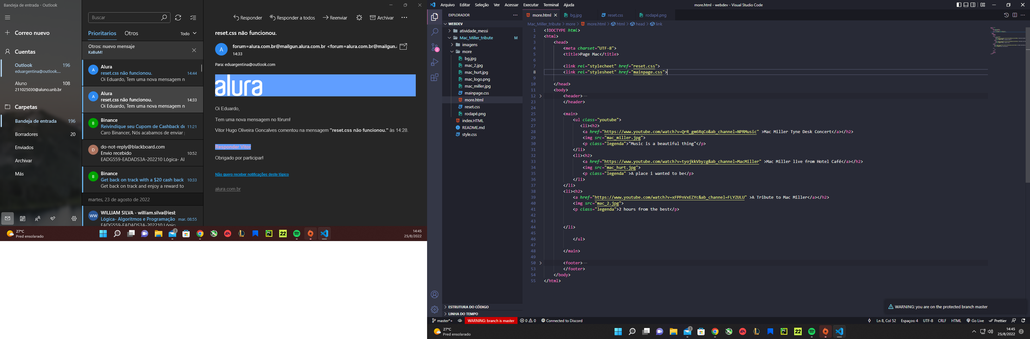Viewport: 1030px width, 339px height.
Task: Click the sun theme icon in Outlook toolbar
Action: pyautogui.click(x=359, y=18)
